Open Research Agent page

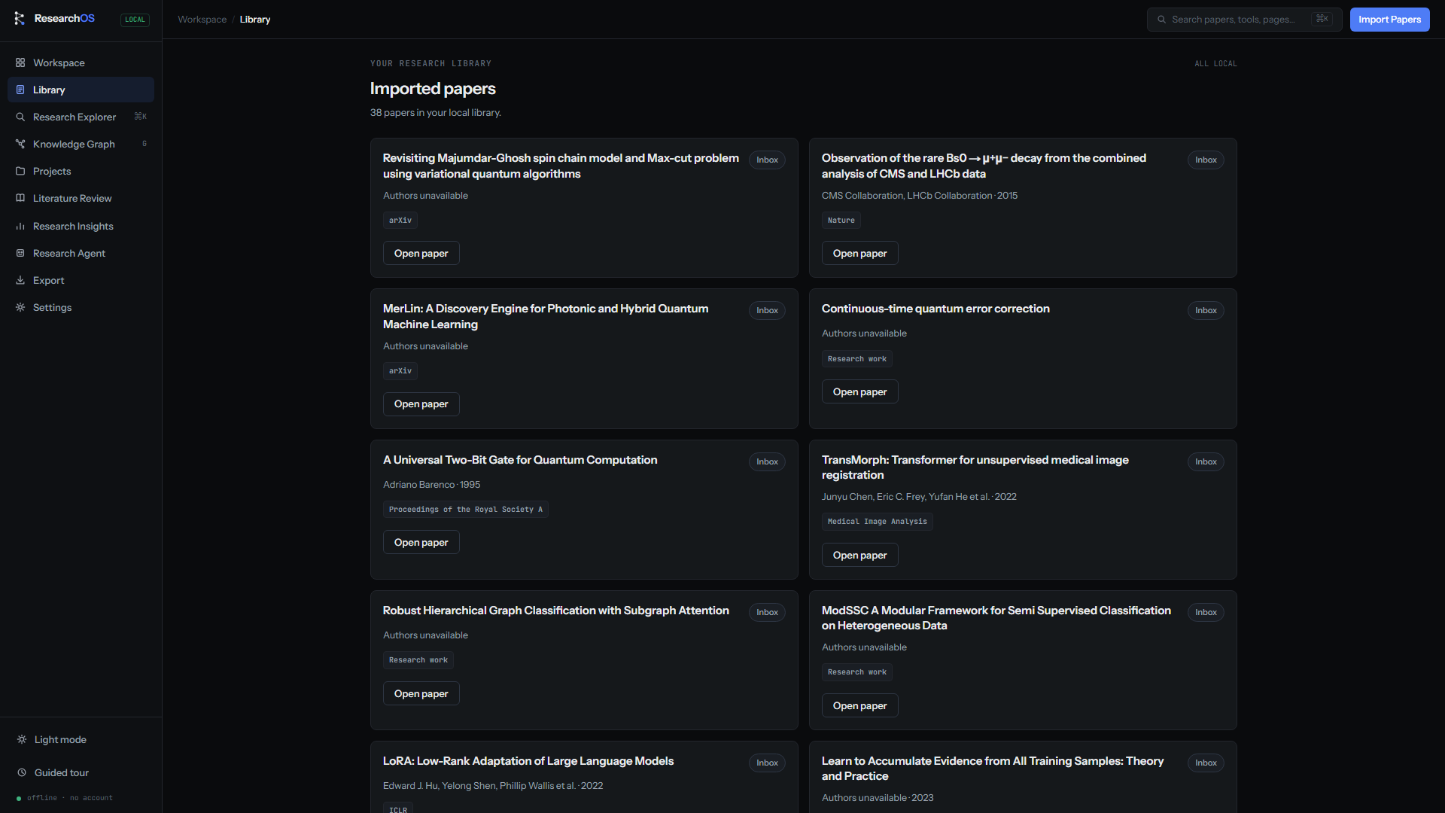[x=81, y=253]
